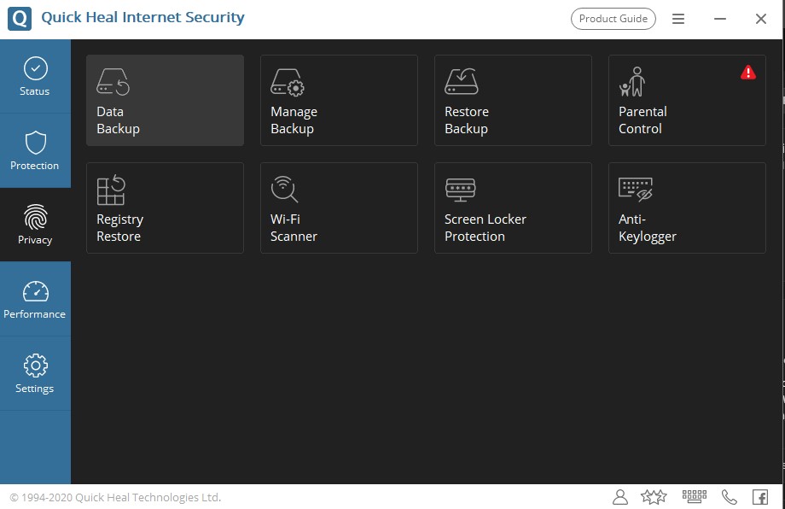Select the Registry Restore tile
785x509 pixels.
coord(165,208)
